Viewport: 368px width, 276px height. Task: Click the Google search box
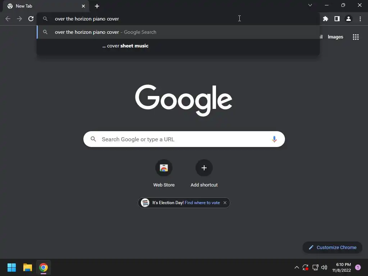(184, 139)
